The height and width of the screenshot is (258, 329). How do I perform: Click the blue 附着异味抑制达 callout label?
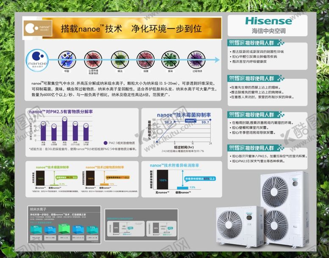(200, 179)
